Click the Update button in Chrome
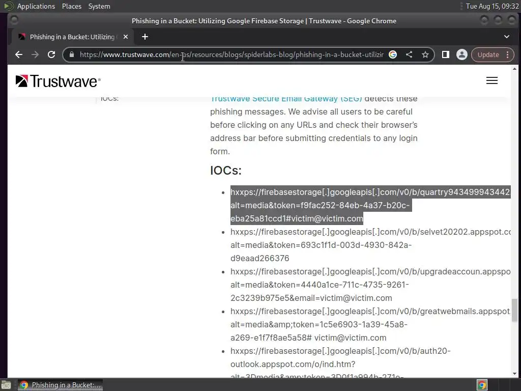The image size is (521, 391). (488, 54)
